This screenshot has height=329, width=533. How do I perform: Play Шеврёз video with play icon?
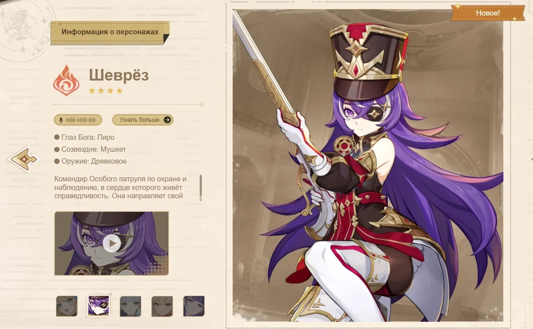(x=112, y=243)
